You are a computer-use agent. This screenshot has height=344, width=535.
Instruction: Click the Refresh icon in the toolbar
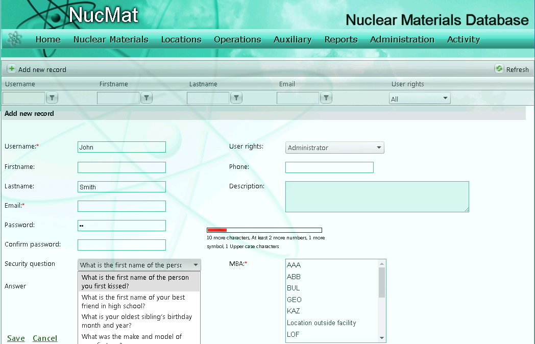[499, 69]
